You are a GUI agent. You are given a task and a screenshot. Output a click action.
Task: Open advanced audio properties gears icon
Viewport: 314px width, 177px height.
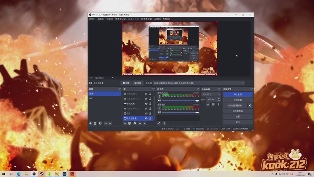[x=159, y=123]
